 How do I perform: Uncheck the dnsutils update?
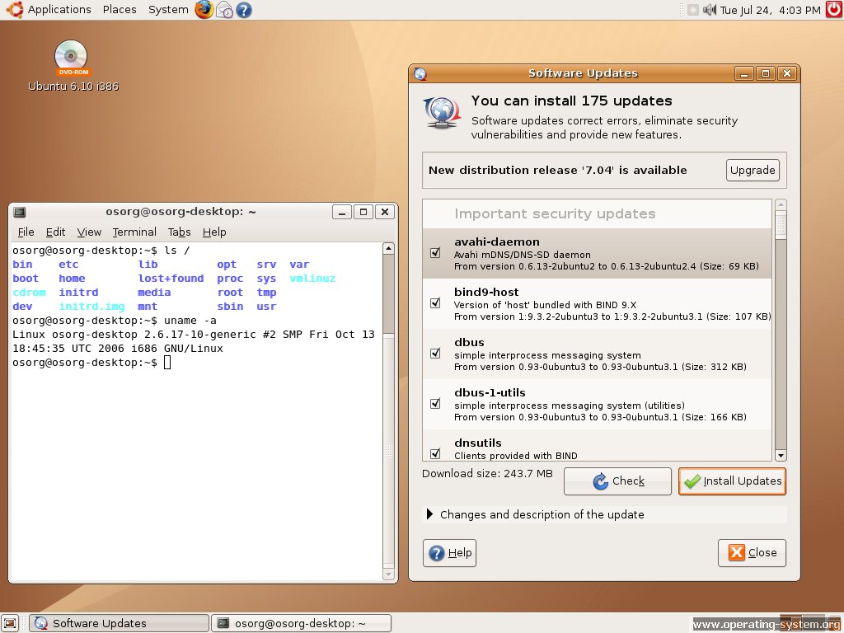[435, 453]
